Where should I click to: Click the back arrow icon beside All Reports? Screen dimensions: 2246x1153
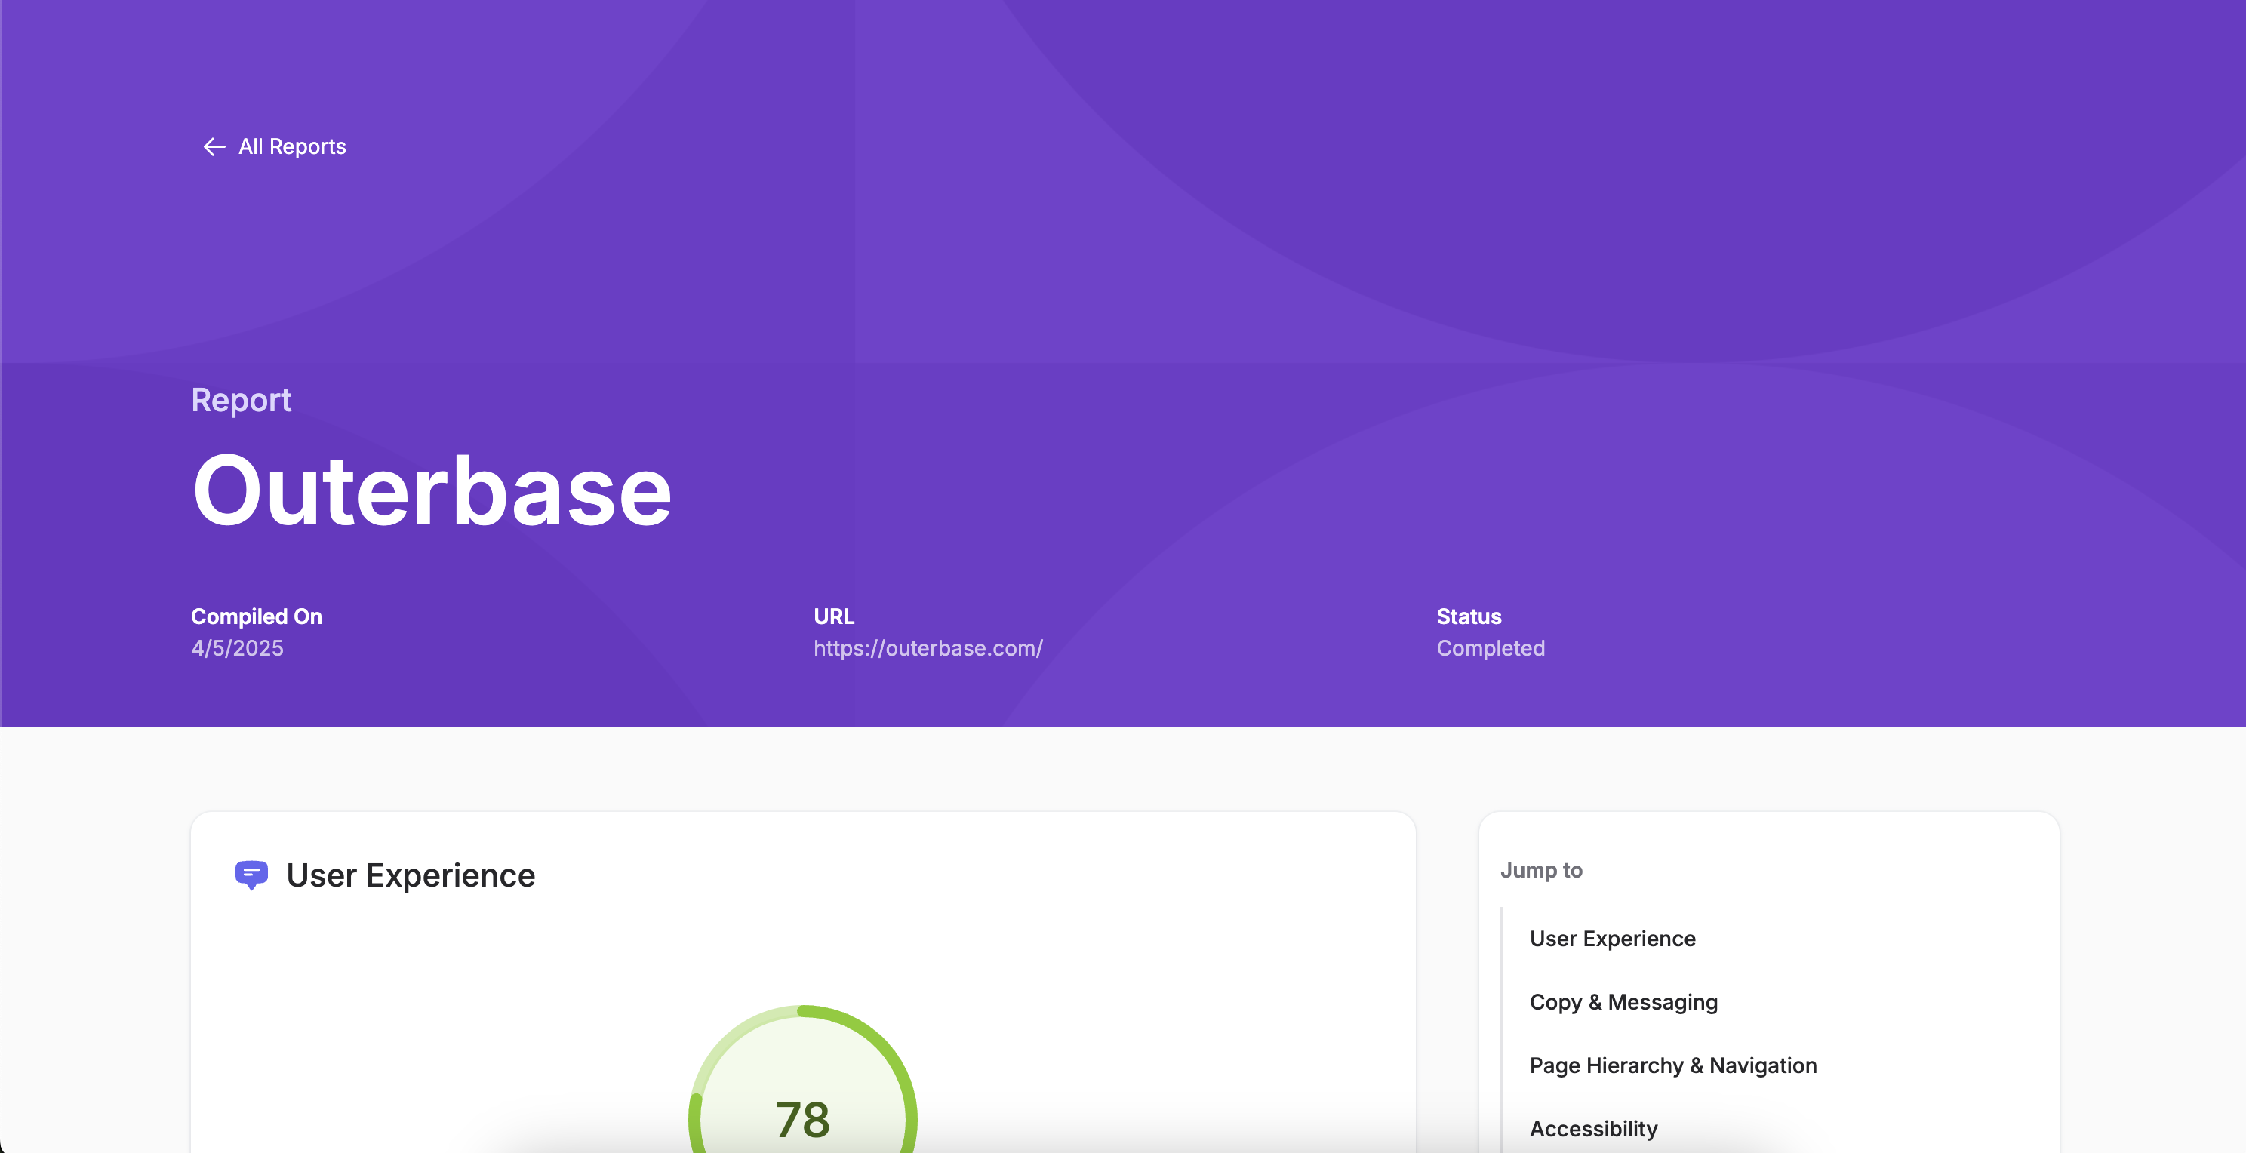coord(212,146)
